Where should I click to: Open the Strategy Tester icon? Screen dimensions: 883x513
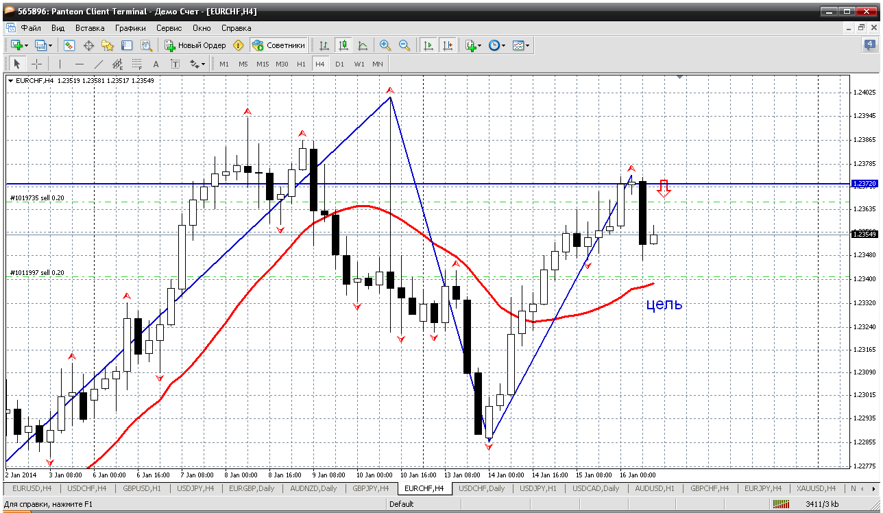coord(146,45)
